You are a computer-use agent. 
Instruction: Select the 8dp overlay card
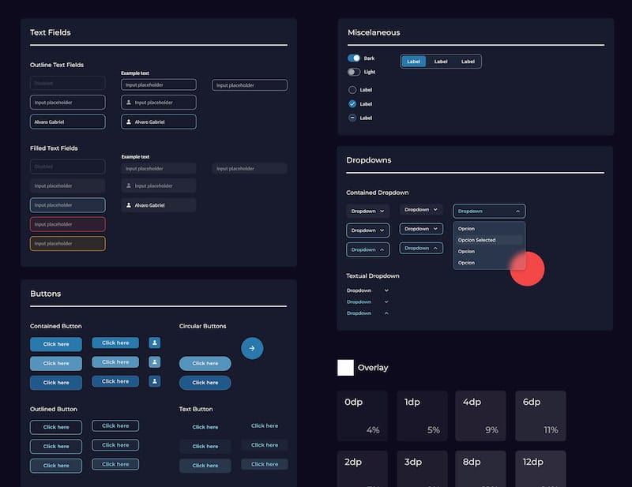click(x=480, y=469)
